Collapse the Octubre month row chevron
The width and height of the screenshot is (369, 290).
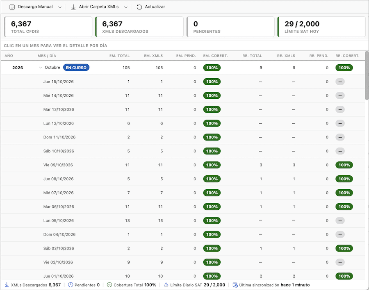[41, 68]
